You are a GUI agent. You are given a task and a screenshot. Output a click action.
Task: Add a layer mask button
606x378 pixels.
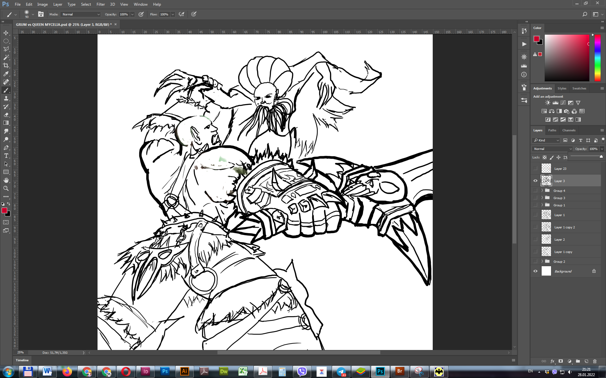561,361
